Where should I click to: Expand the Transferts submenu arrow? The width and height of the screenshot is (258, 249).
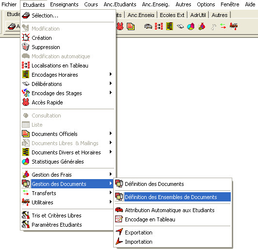click(x=111, y=193)
